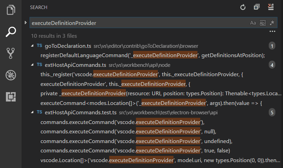Open the Source Control view
Screen dimensions: 283x168
click(11, 53)
